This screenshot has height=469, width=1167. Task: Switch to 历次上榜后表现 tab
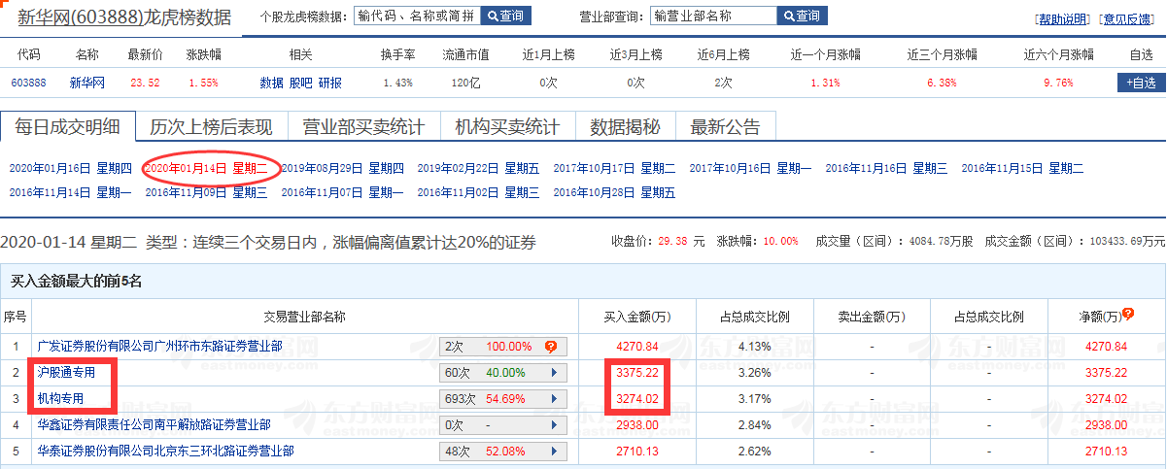tap(211, 126)
